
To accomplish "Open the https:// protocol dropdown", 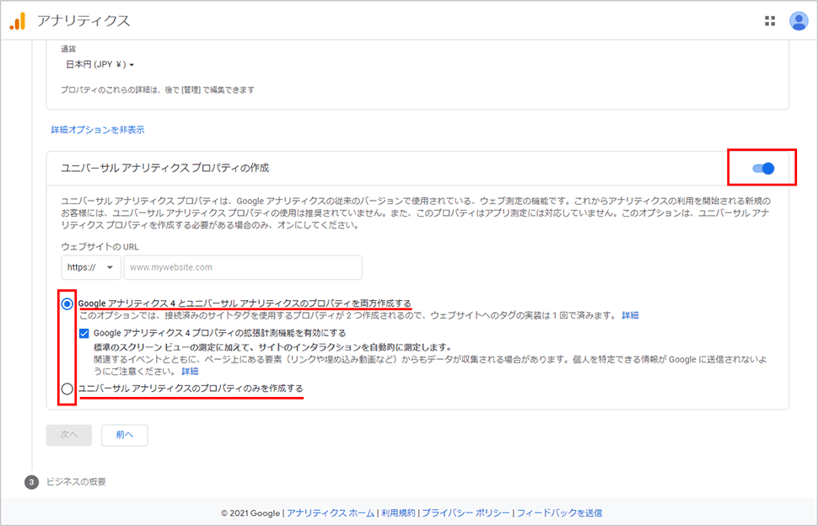I will [91, 267].
